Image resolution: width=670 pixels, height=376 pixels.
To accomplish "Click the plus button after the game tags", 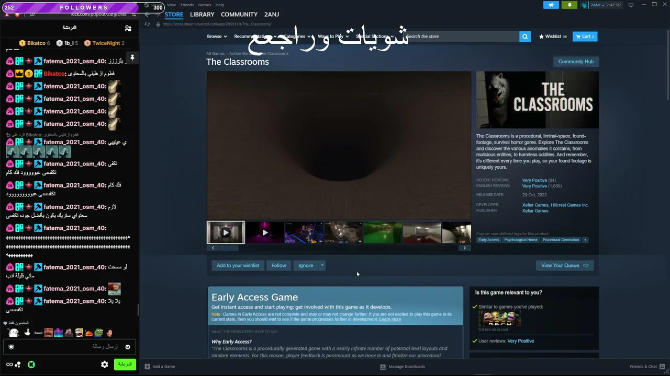I will pos(585,240).
